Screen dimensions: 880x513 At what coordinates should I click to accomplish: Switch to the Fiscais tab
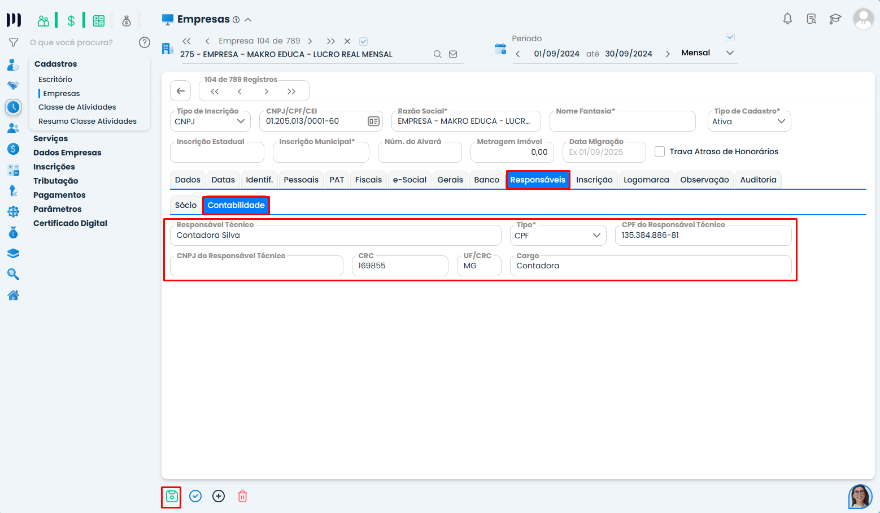(x=368, y=180)
